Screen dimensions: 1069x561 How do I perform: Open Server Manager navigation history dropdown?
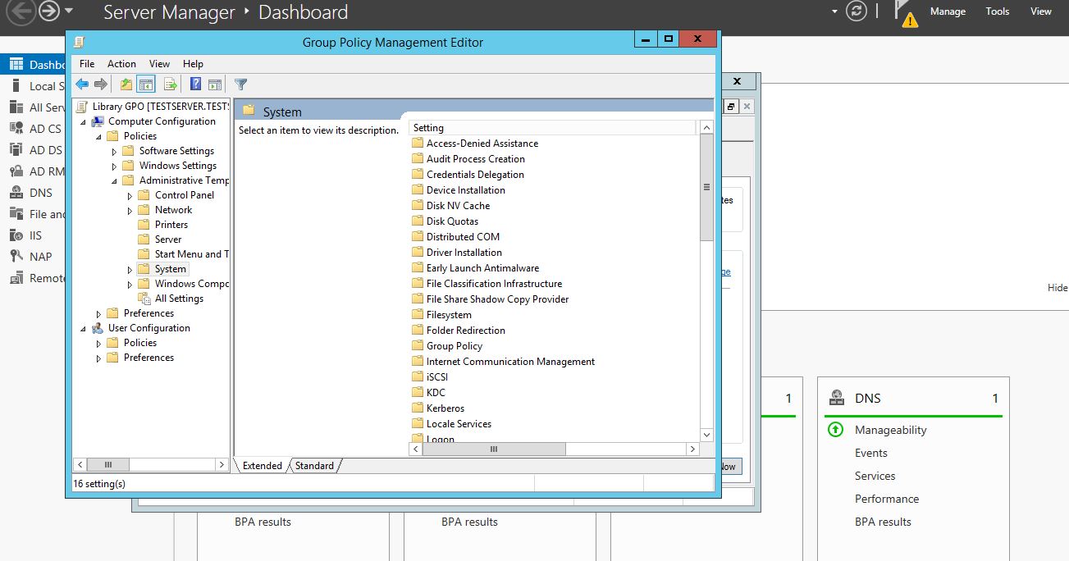69,11
